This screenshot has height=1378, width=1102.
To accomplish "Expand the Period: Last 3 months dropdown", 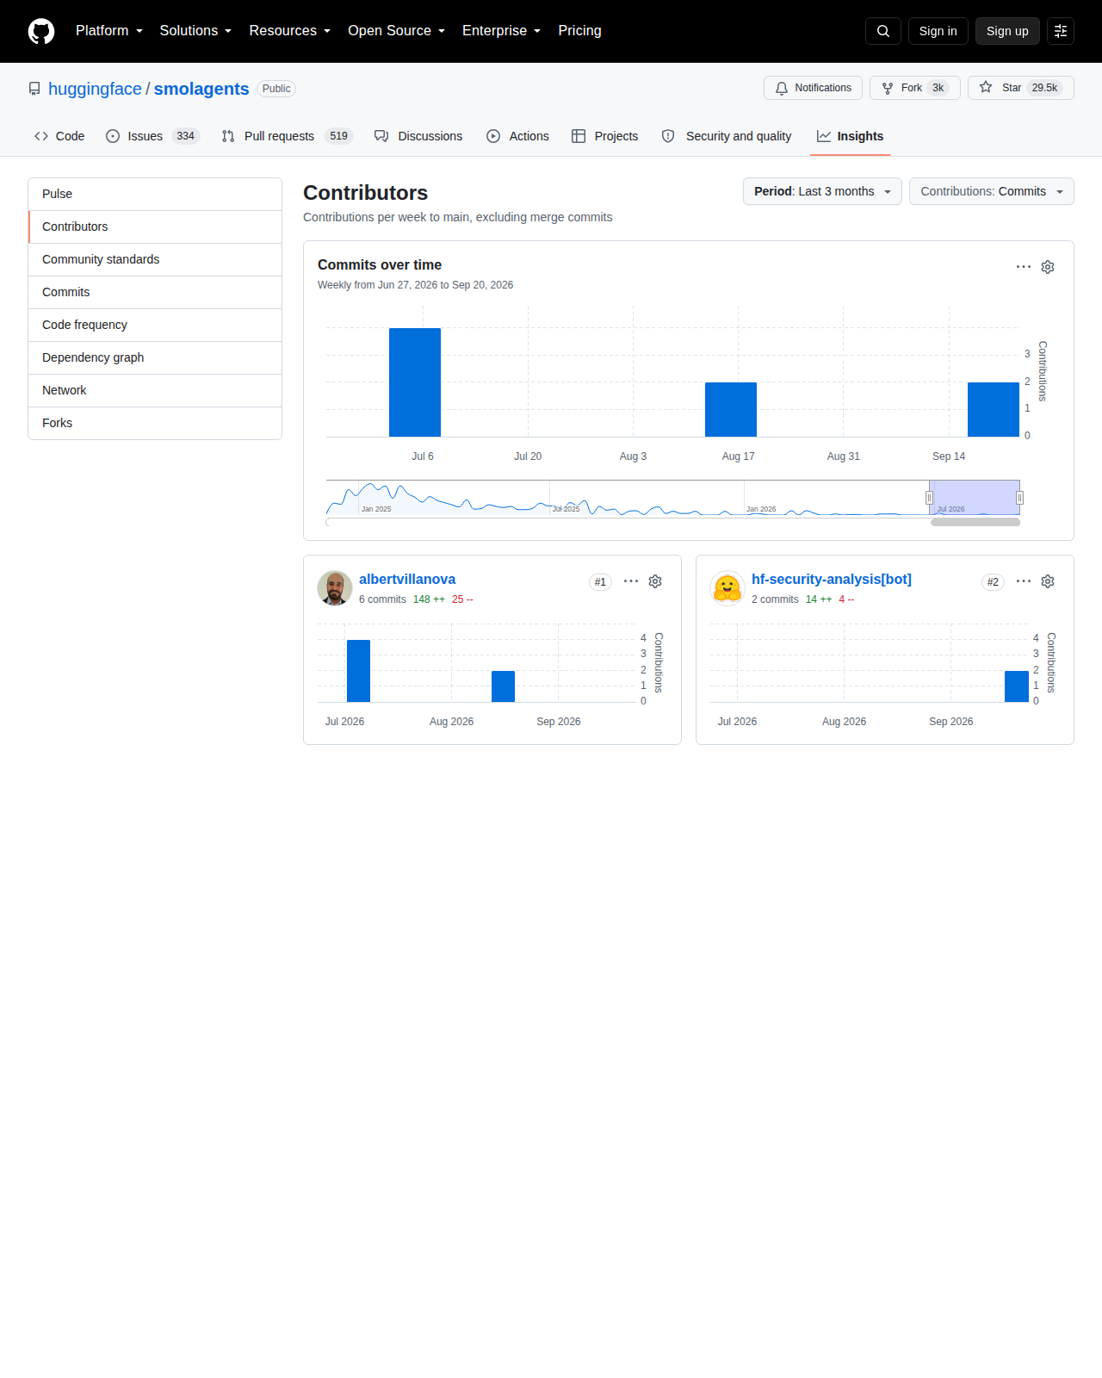I will click(x=822, y=191).
